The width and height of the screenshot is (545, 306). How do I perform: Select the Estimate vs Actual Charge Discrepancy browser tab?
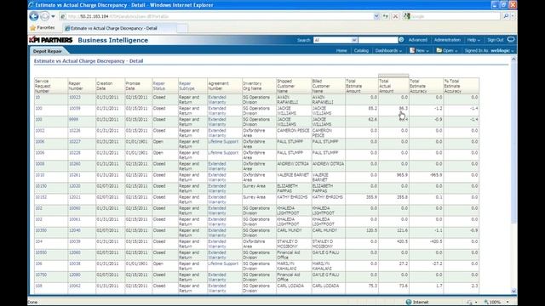119,28
